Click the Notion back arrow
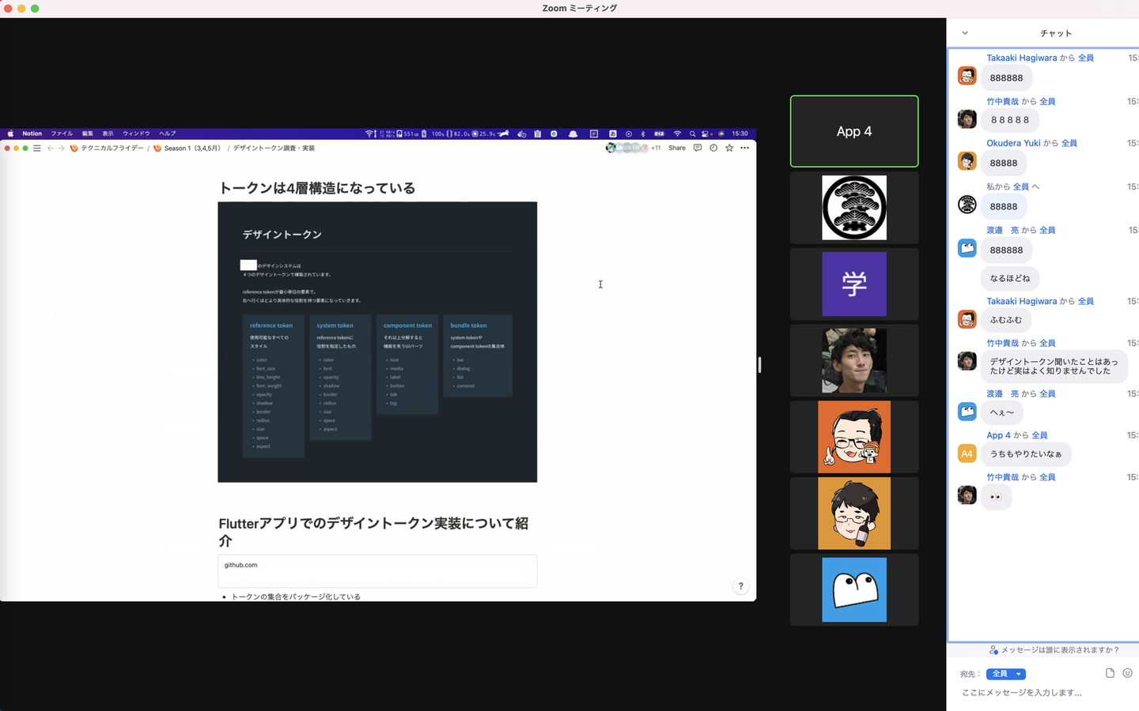The height and width of the screenshot is (711, 1139). point(50,148)
